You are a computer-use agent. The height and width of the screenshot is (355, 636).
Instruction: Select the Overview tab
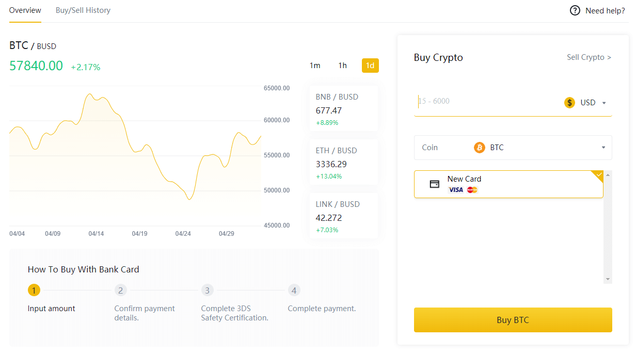coord(25,10)
